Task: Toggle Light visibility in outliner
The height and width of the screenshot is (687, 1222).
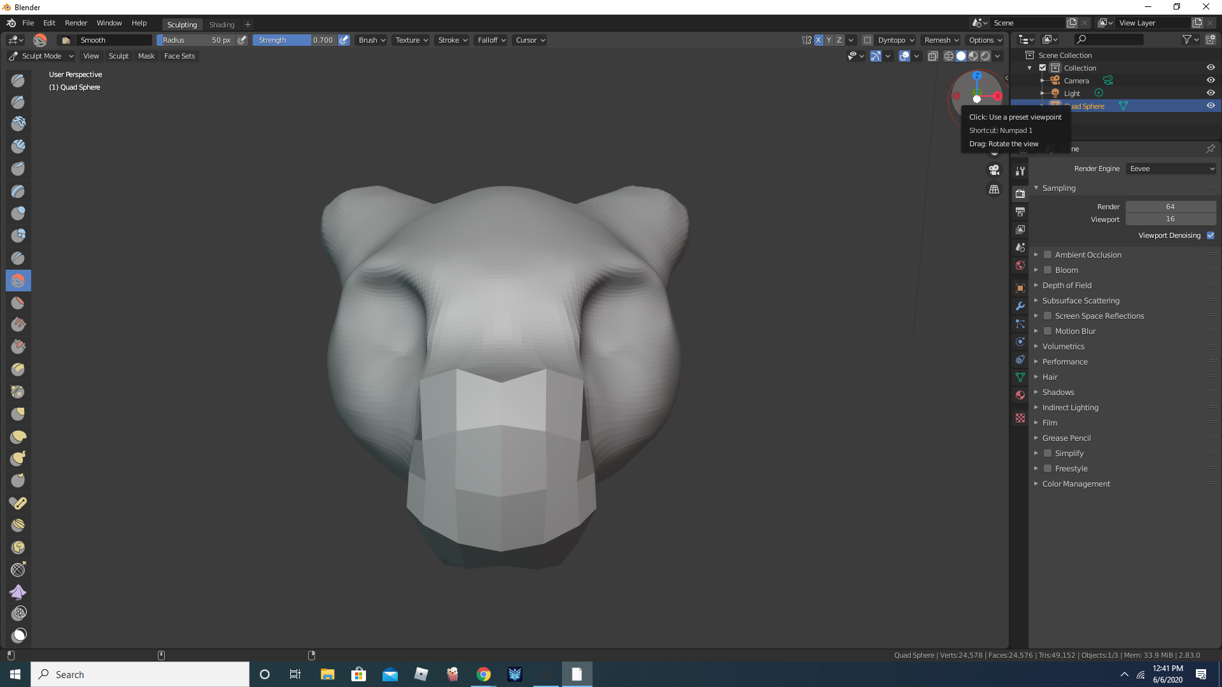Action: click(x=1211, y=93)
